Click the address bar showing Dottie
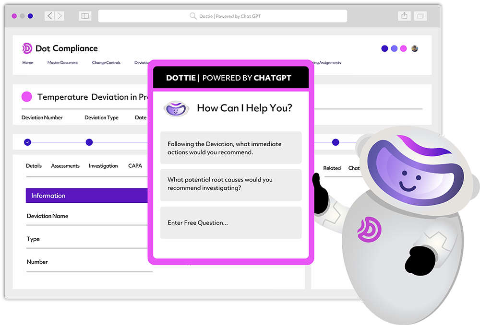This screenshot has height=325, width=480. [223, 16]
